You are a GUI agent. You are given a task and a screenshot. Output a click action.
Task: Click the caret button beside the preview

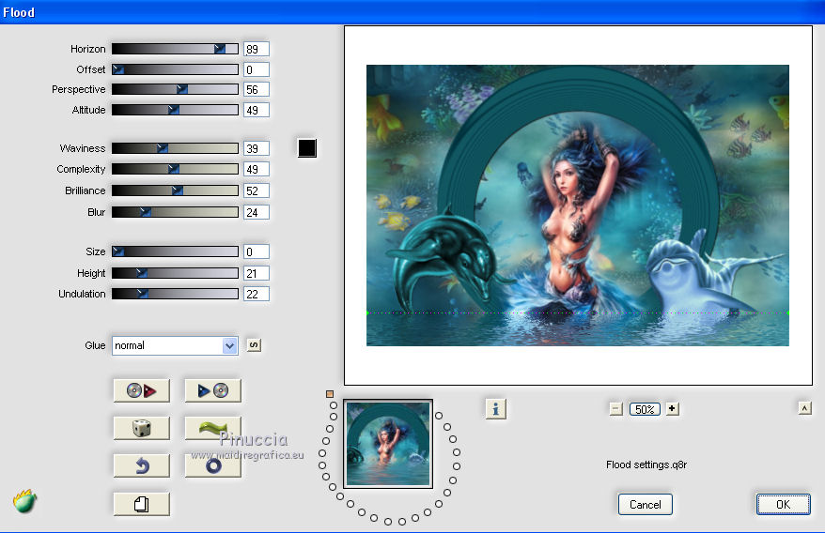(x=804, y=408)
